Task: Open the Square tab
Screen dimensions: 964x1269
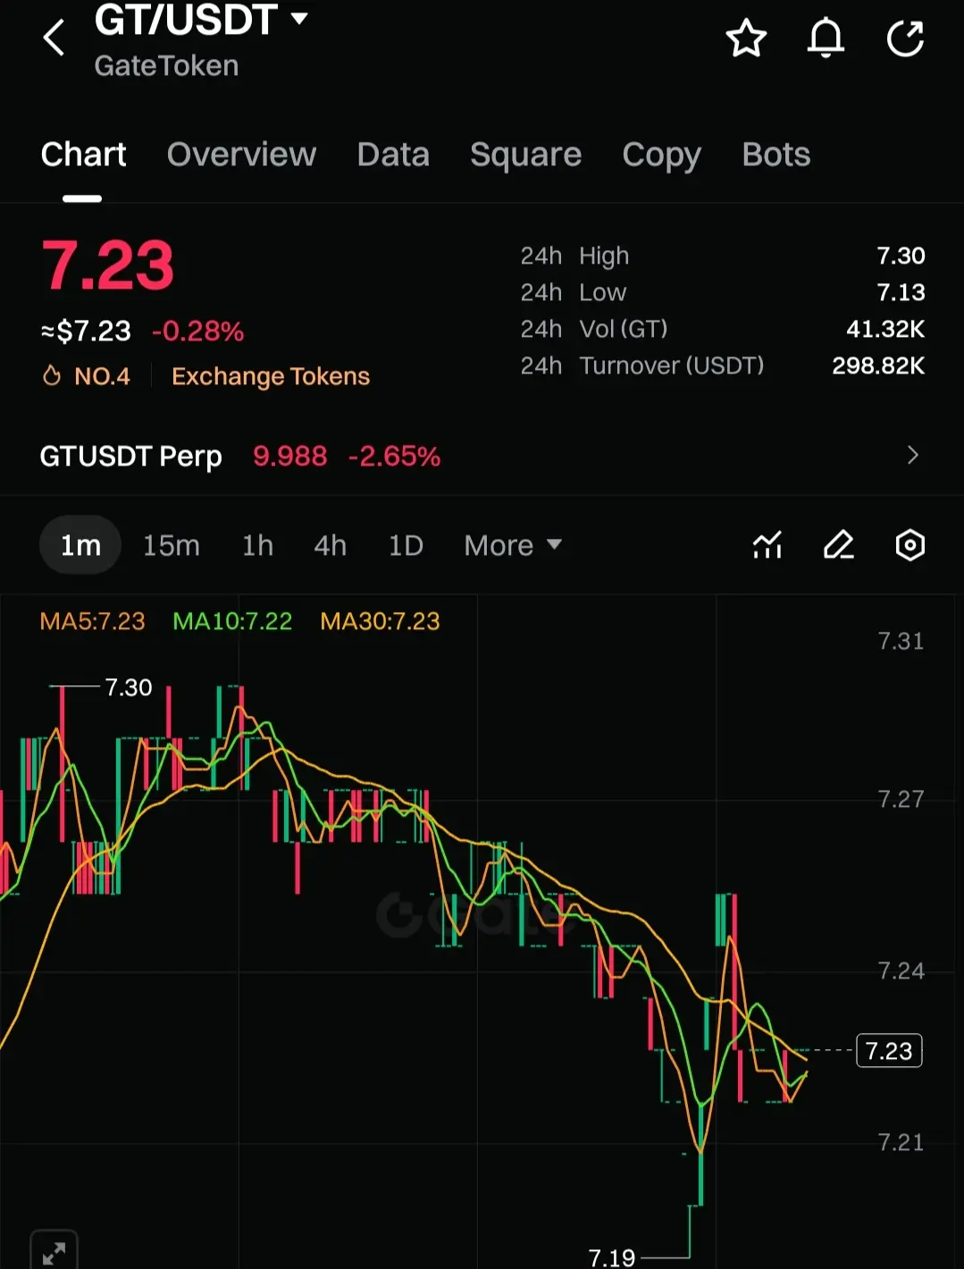Action: tap(525, 155)
